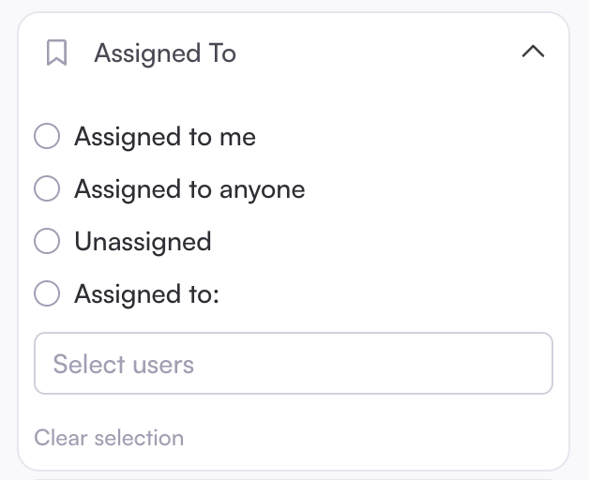Reset the filter using Clear selection
Image resolution: width=589 pixels, height=480 pixels.
[109, 438]
